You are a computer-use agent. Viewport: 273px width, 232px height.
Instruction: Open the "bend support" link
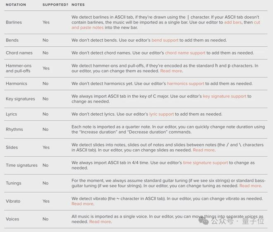tap(165, 40)
